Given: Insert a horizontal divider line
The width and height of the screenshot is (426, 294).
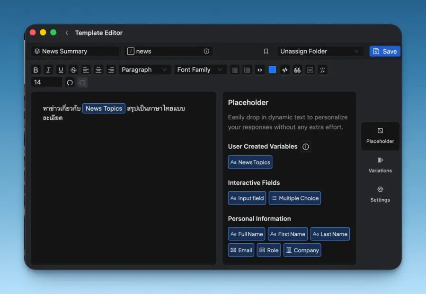Looking at the screenshot, I should click(x=310, y=70).
